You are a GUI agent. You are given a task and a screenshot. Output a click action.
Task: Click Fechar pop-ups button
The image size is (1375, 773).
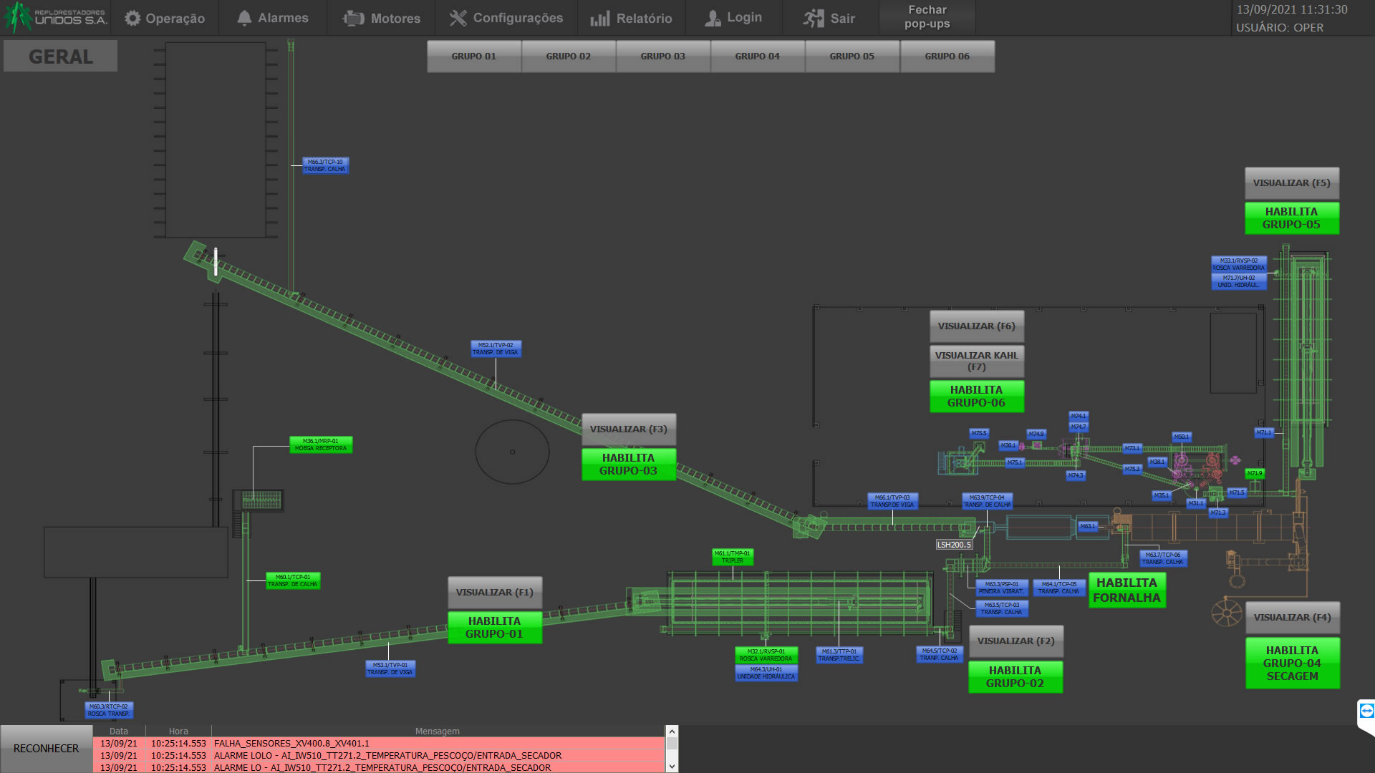pyautogui.click(x=927, y=17)
